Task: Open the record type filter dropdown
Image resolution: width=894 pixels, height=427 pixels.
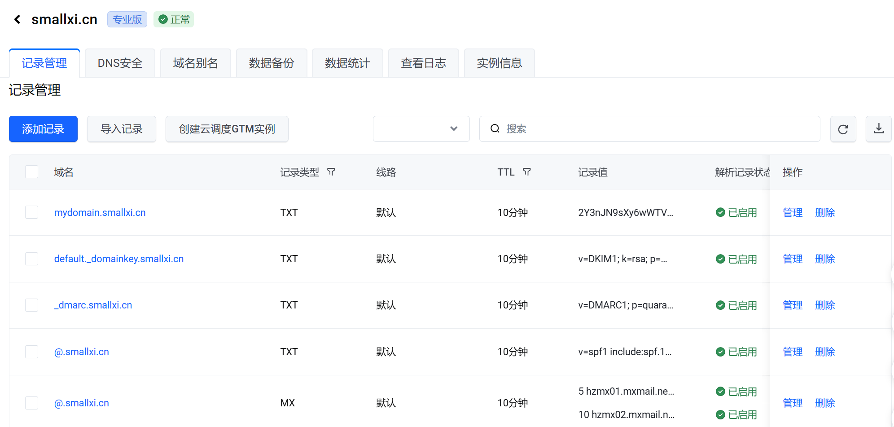Action: (x=421, y=129)
